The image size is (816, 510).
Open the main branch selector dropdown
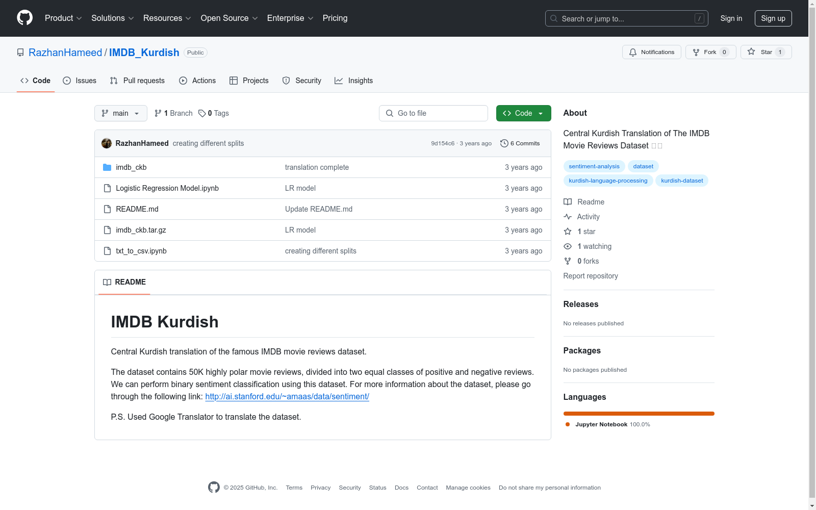point(121,113)
